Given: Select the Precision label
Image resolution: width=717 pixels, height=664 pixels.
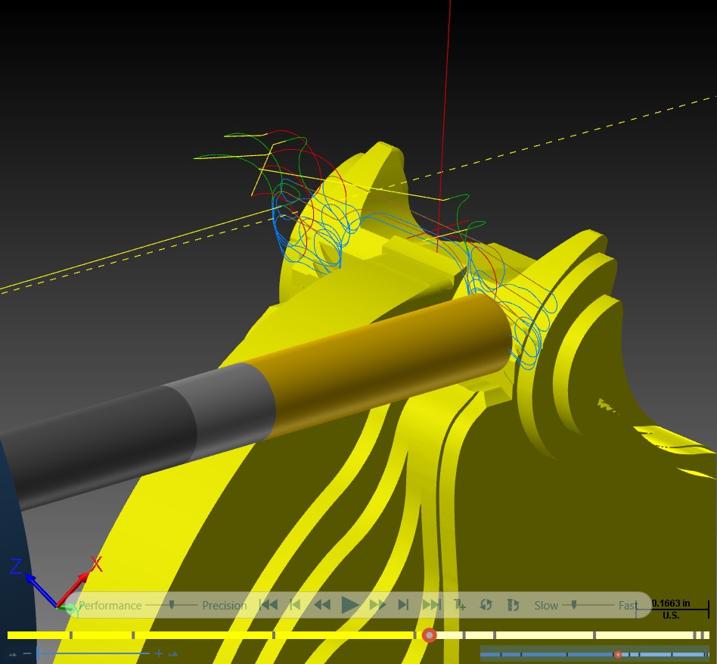Looking at the screenshot, I should [x=224, y=606].
